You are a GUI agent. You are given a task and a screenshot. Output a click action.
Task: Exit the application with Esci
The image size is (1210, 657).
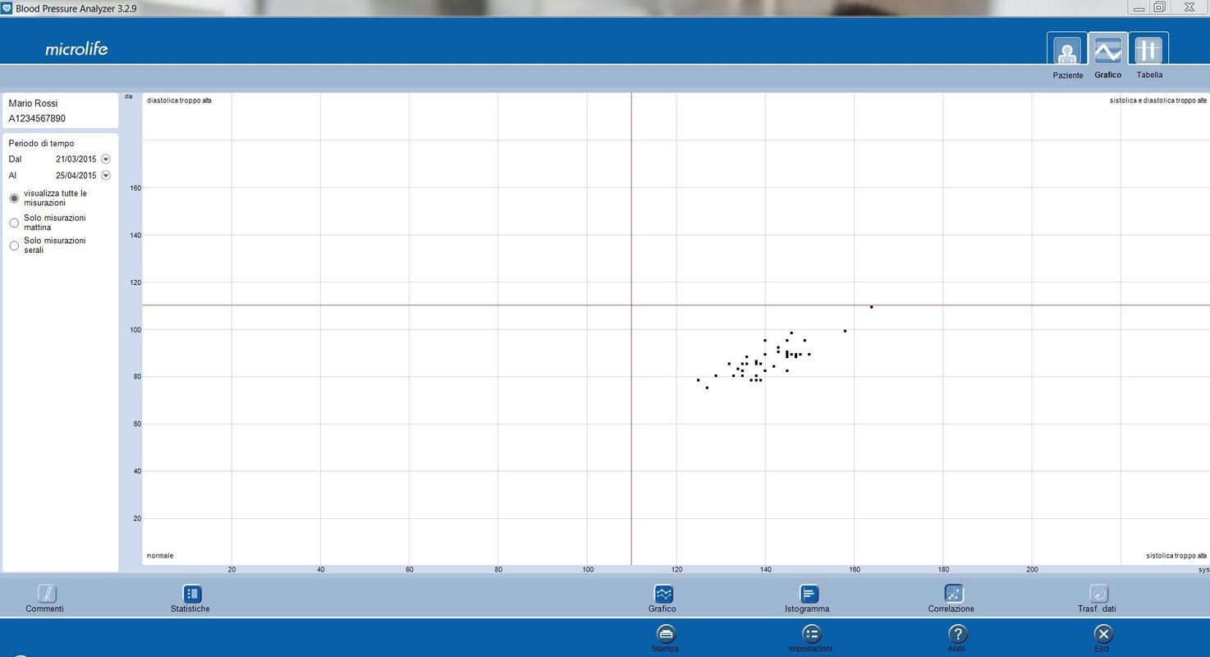pos(1102,634)
